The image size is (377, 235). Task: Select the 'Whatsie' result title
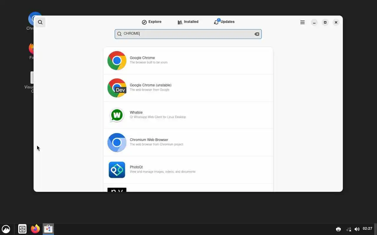[x=136, y=113]
